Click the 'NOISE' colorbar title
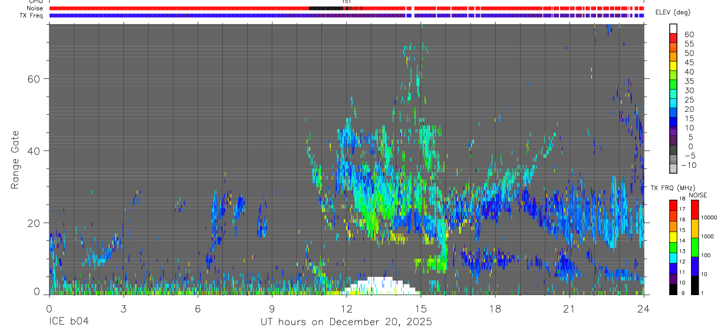Image resolution: width=724 pixels, height=334 pixels. [x=698, y=195]
